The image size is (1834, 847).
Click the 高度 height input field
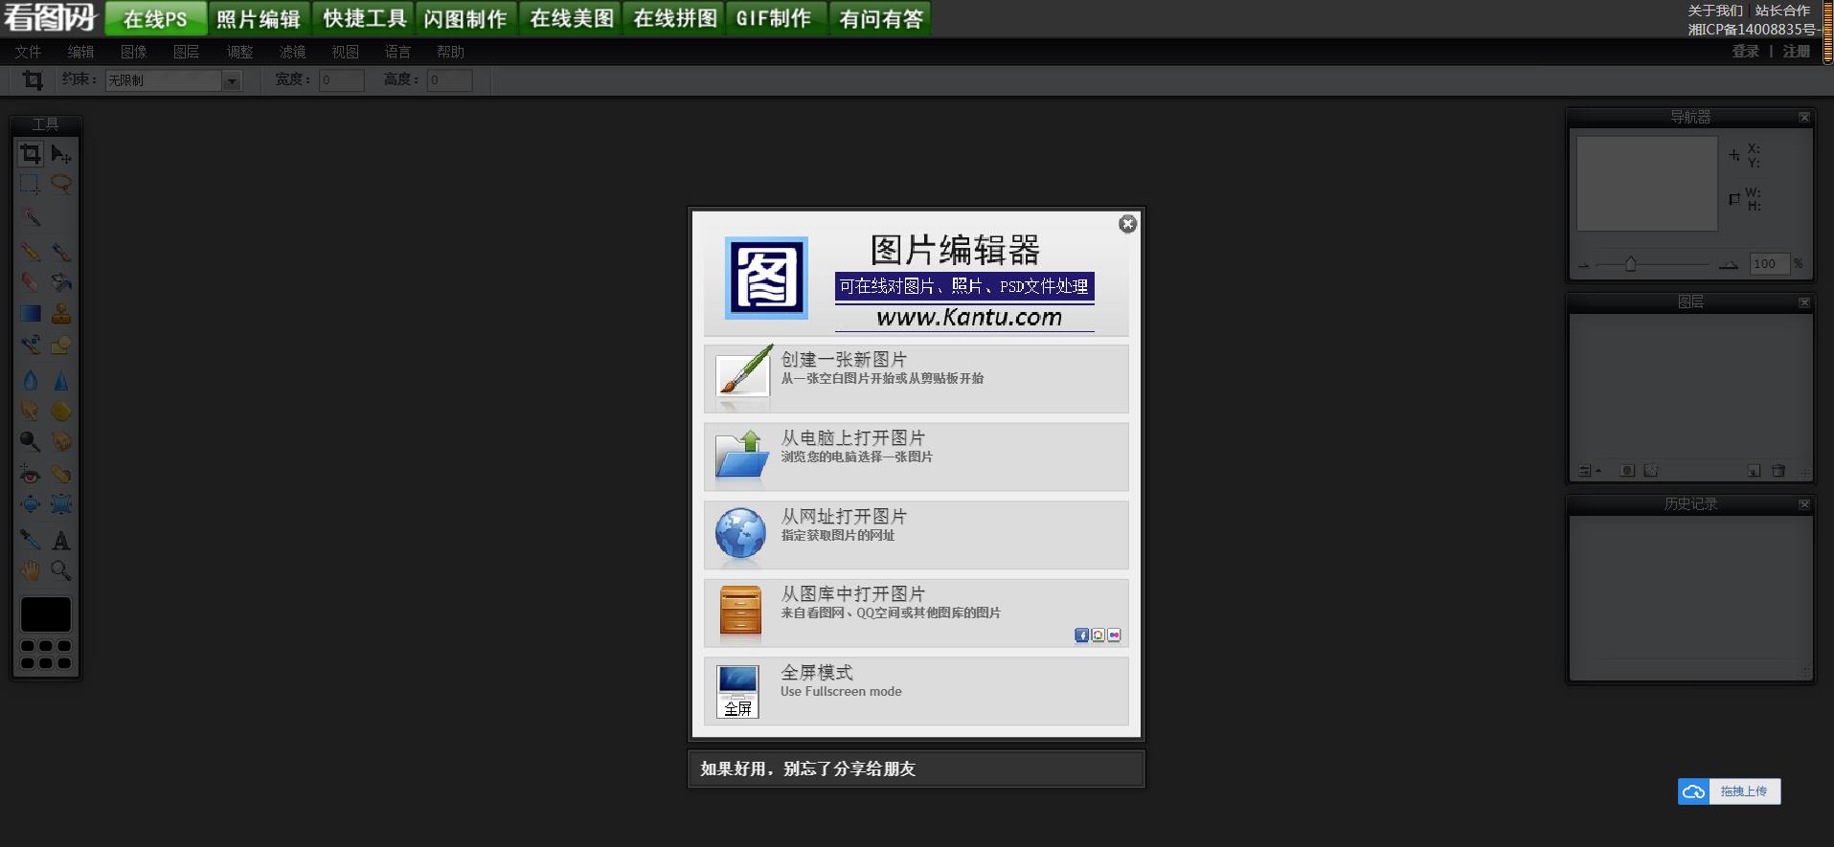(449, 80)
